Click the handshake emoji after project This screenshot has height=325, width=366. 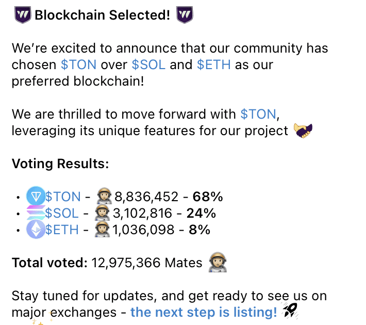pos(303,131)
